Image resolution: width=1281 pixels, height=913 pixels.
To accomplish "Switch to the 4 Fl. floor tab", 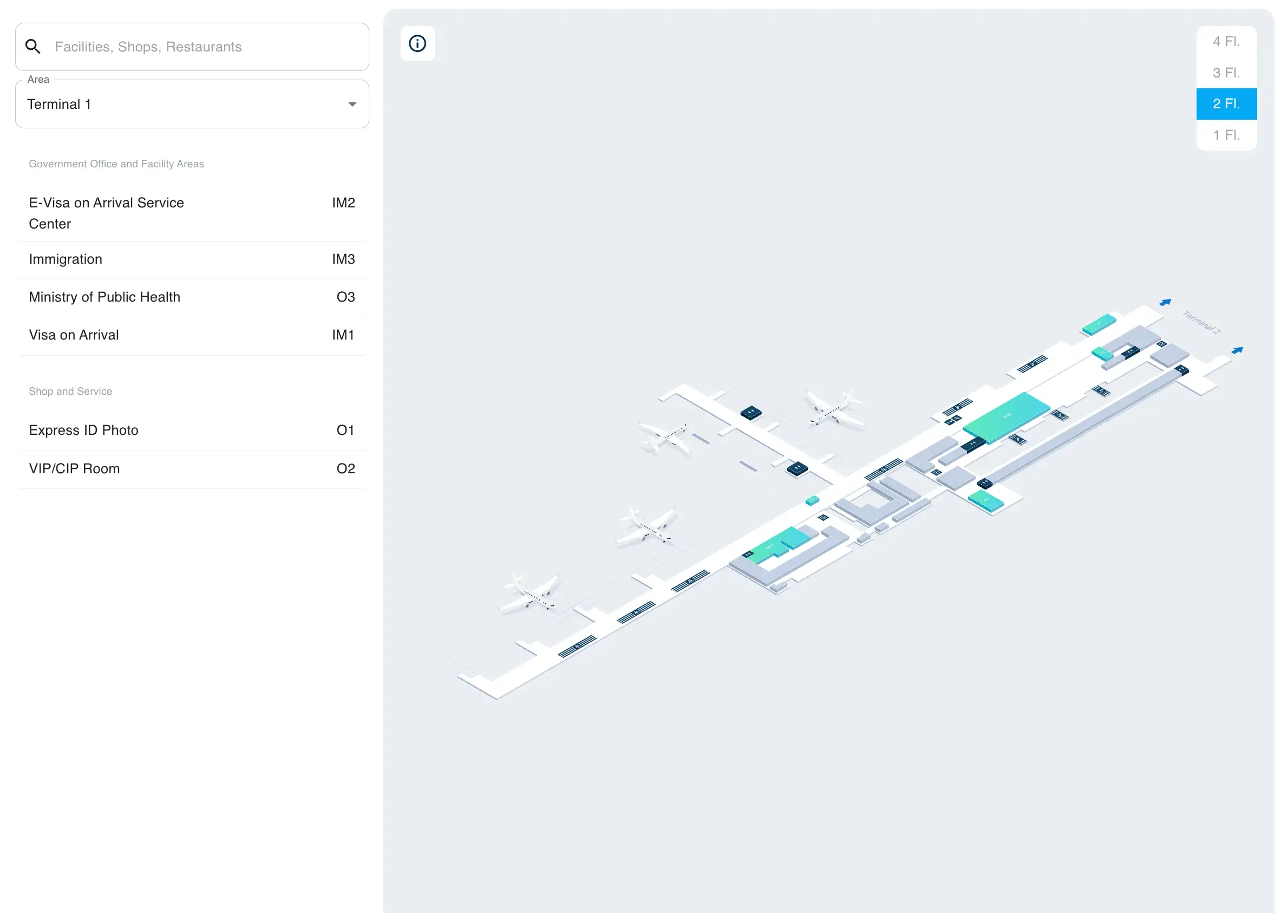I will coord(1225,42).
